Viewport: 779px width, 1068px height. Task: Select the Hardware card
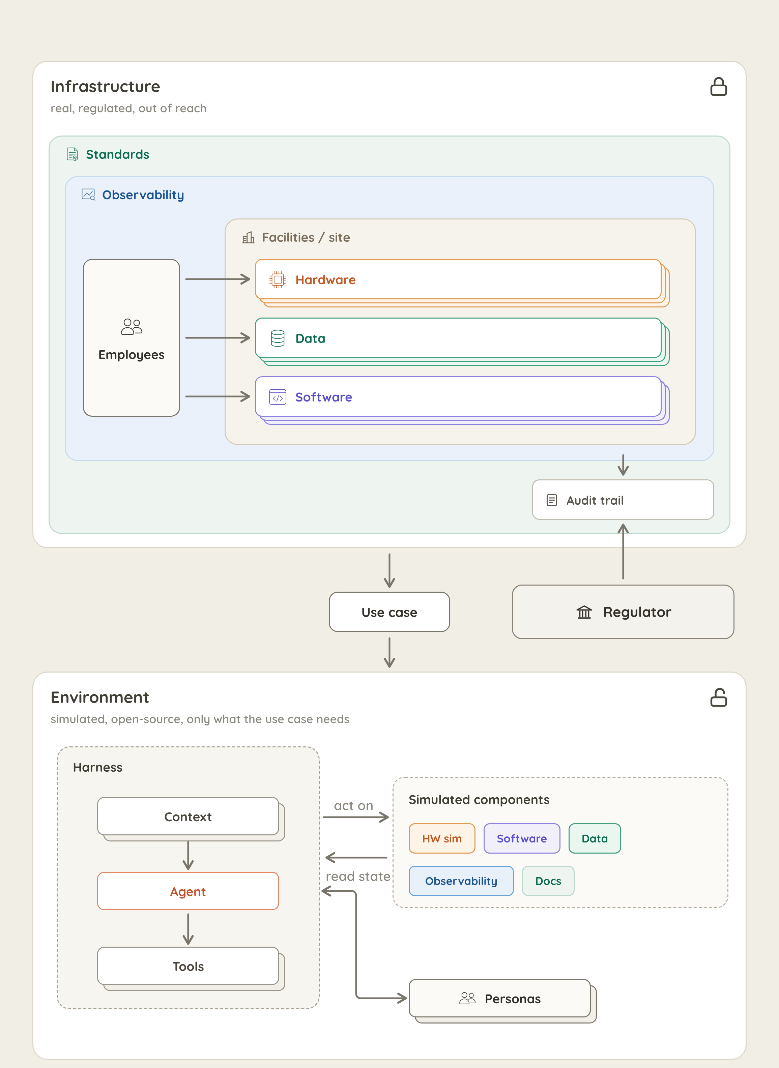(458, 279)
